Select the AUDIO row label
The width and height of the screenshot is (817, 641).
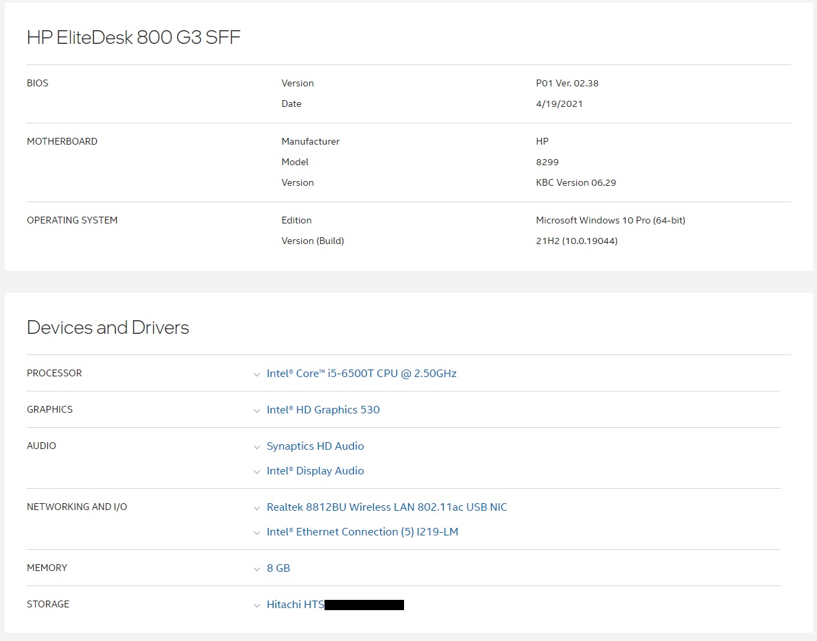click(x=41, y=446)
